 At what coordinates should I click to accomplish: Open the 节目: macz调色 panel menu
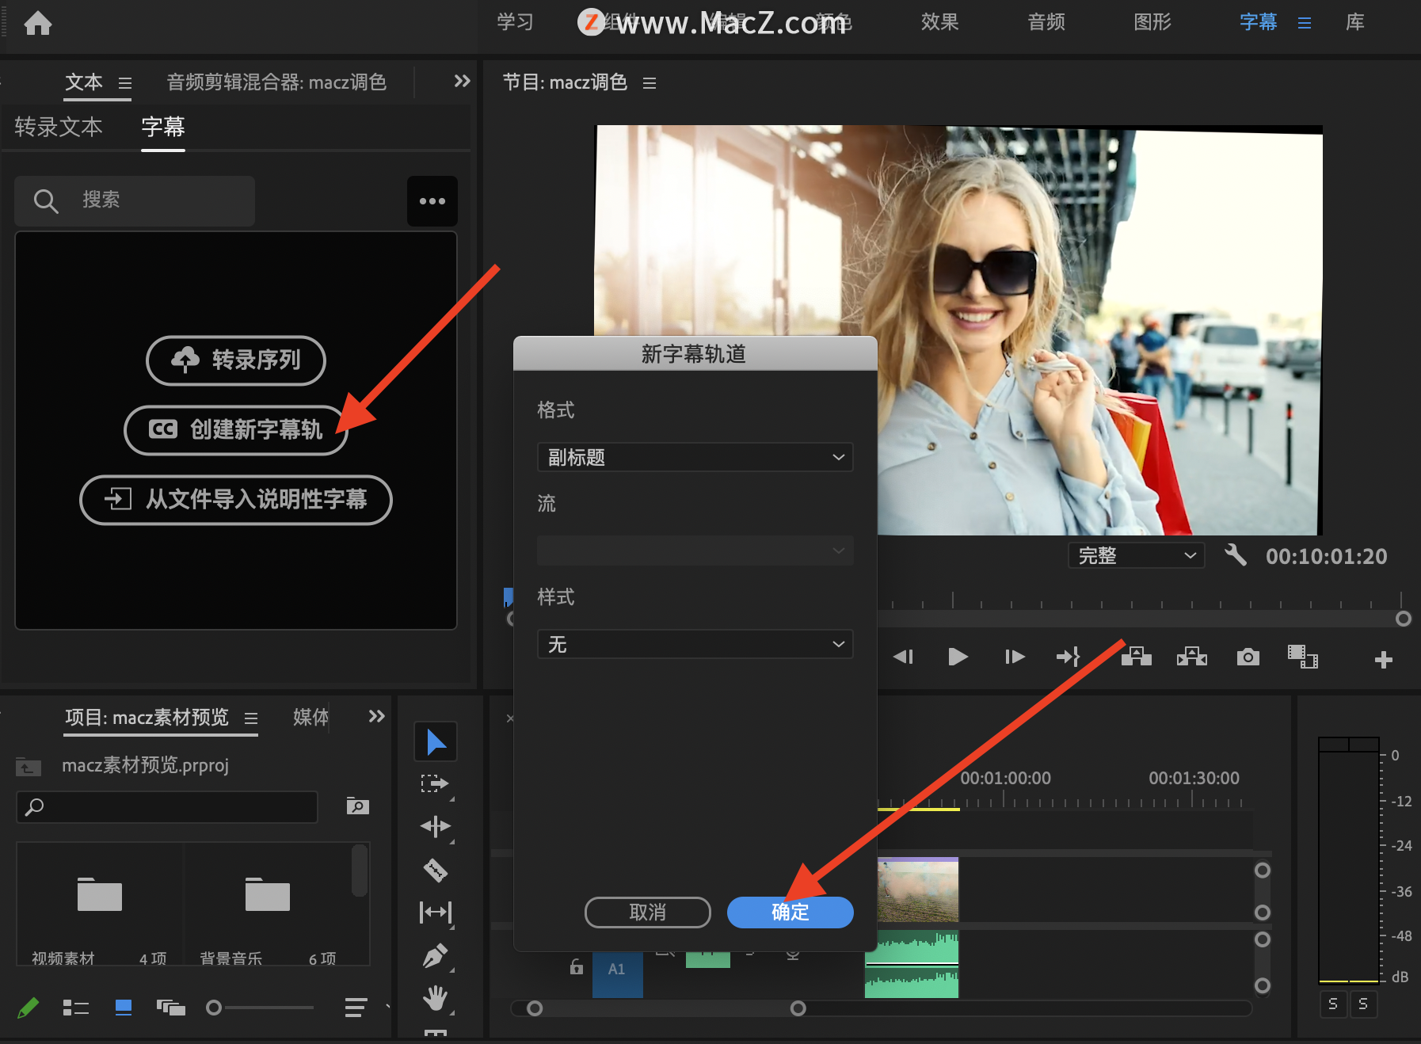(x=650, y=83)
